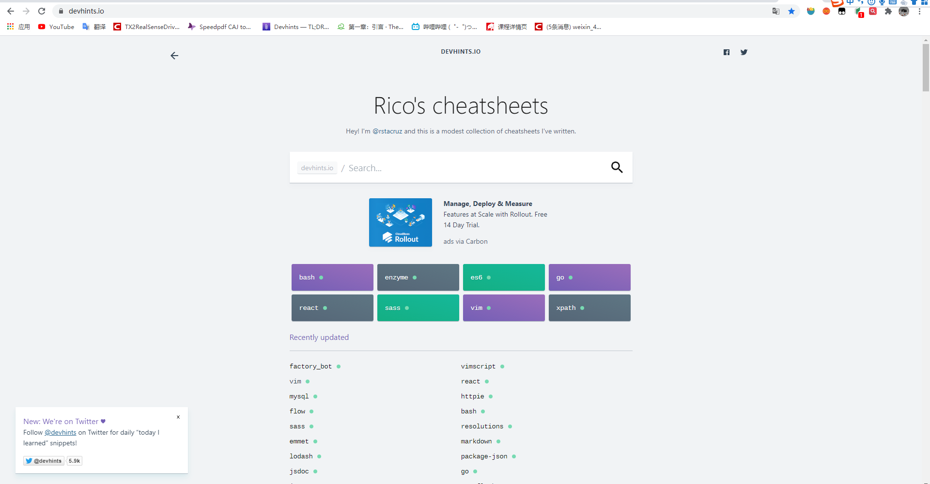Click the Chrome profile avatar

click(x=904, y=11)
